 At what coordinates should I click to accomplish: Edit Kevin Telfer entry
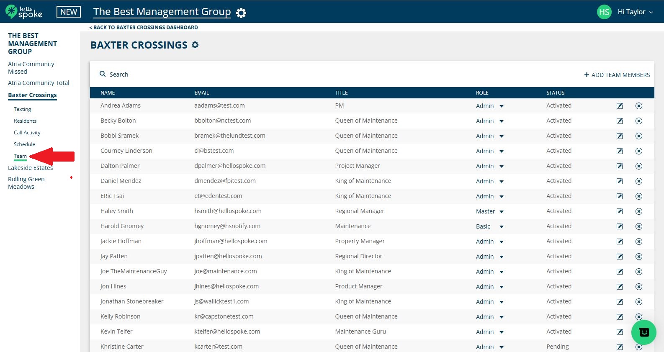[x=620, y=332]
